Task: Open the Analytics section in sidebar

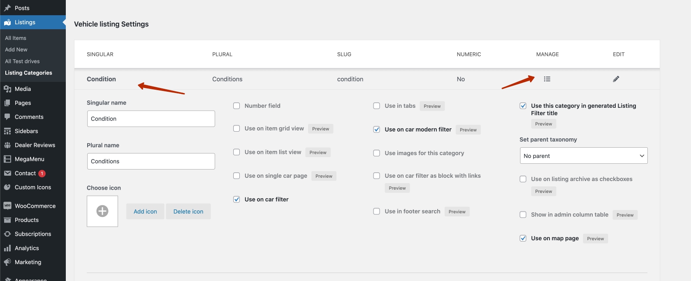Action: (27, 248)
